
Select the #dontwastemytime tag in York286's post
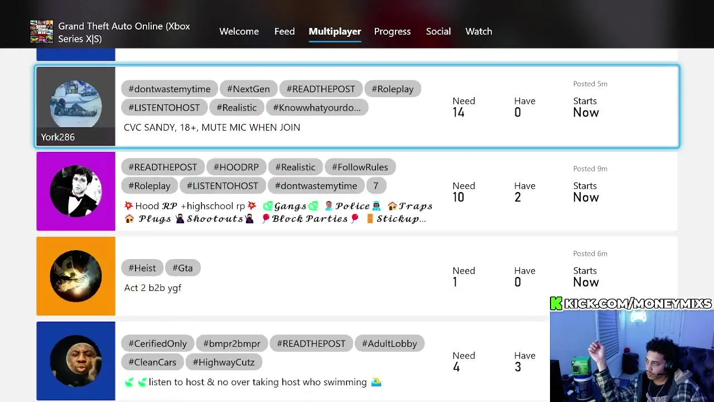point(170,89)
